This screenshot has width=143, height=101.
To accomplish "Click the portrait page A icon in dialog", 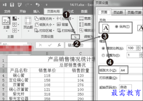I will pos(105,28).
